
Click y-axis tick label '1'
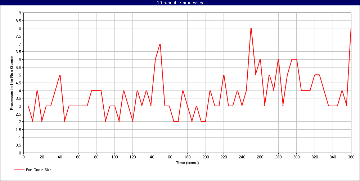tap(20, 137)
